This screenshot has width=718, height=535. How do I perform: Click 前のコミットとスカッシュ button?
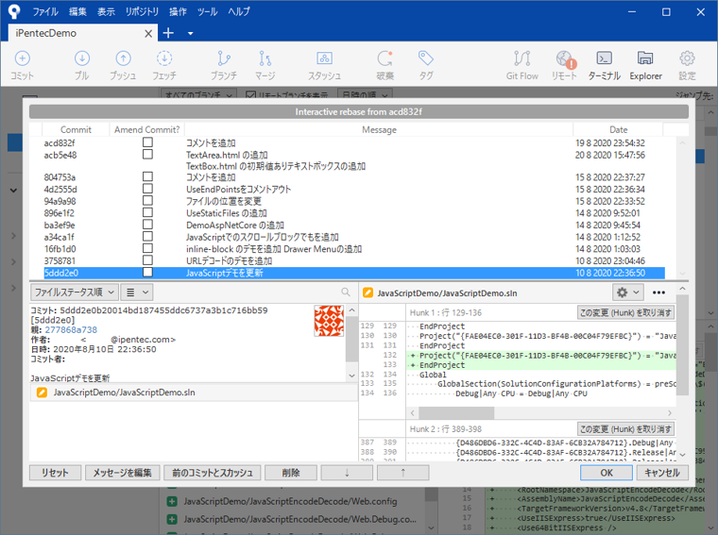(x=213, y=473)
